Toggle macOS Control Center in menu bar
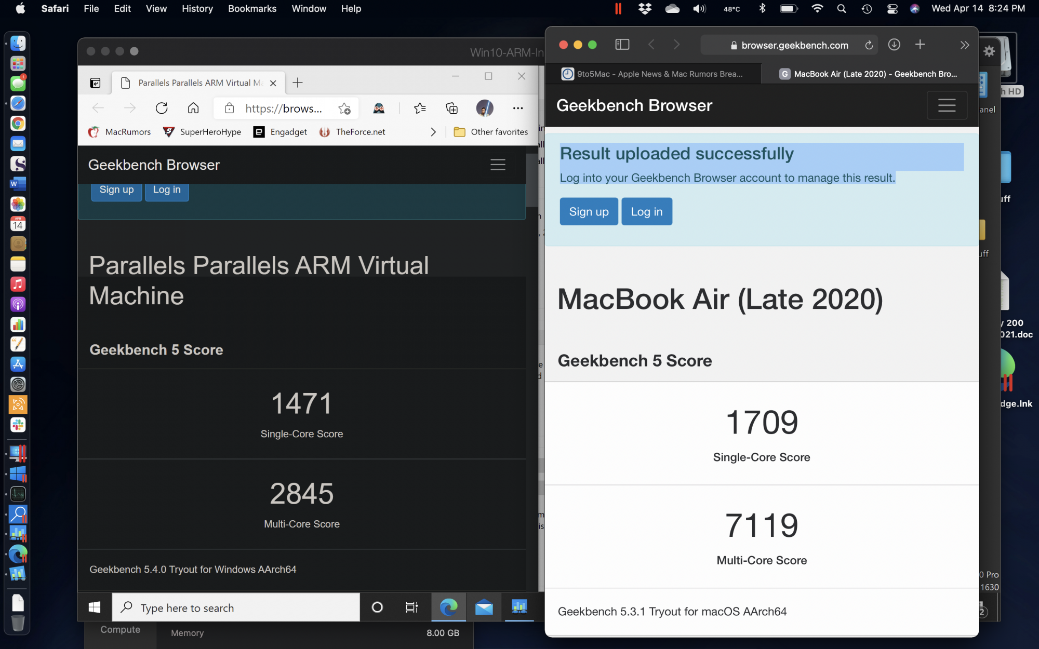This screenshot has width=1039, height=649. coord(892,9)
